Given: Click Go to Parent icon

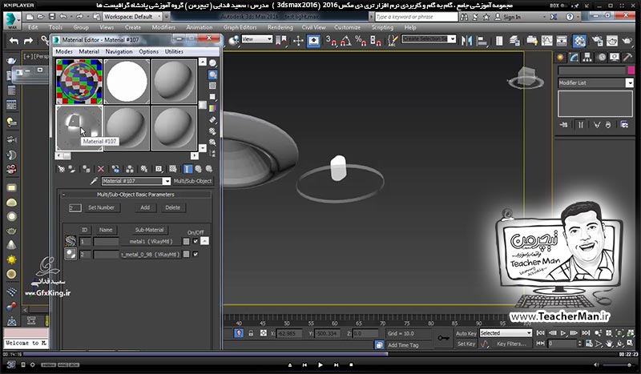Looking at the screenshot, I should coord(198,169).
